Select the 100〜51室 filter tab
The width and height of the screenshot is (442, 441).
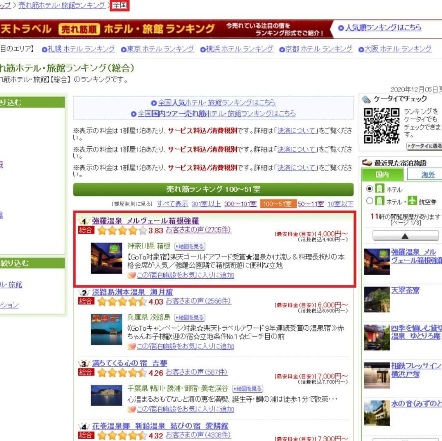pyautogui.click(x=278, y=204)
